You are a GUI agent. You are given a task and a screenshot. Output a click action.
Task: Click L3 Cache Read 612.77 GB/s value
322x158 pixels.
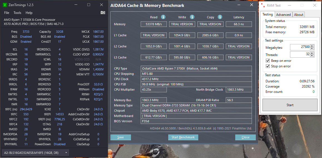point(153,57)
